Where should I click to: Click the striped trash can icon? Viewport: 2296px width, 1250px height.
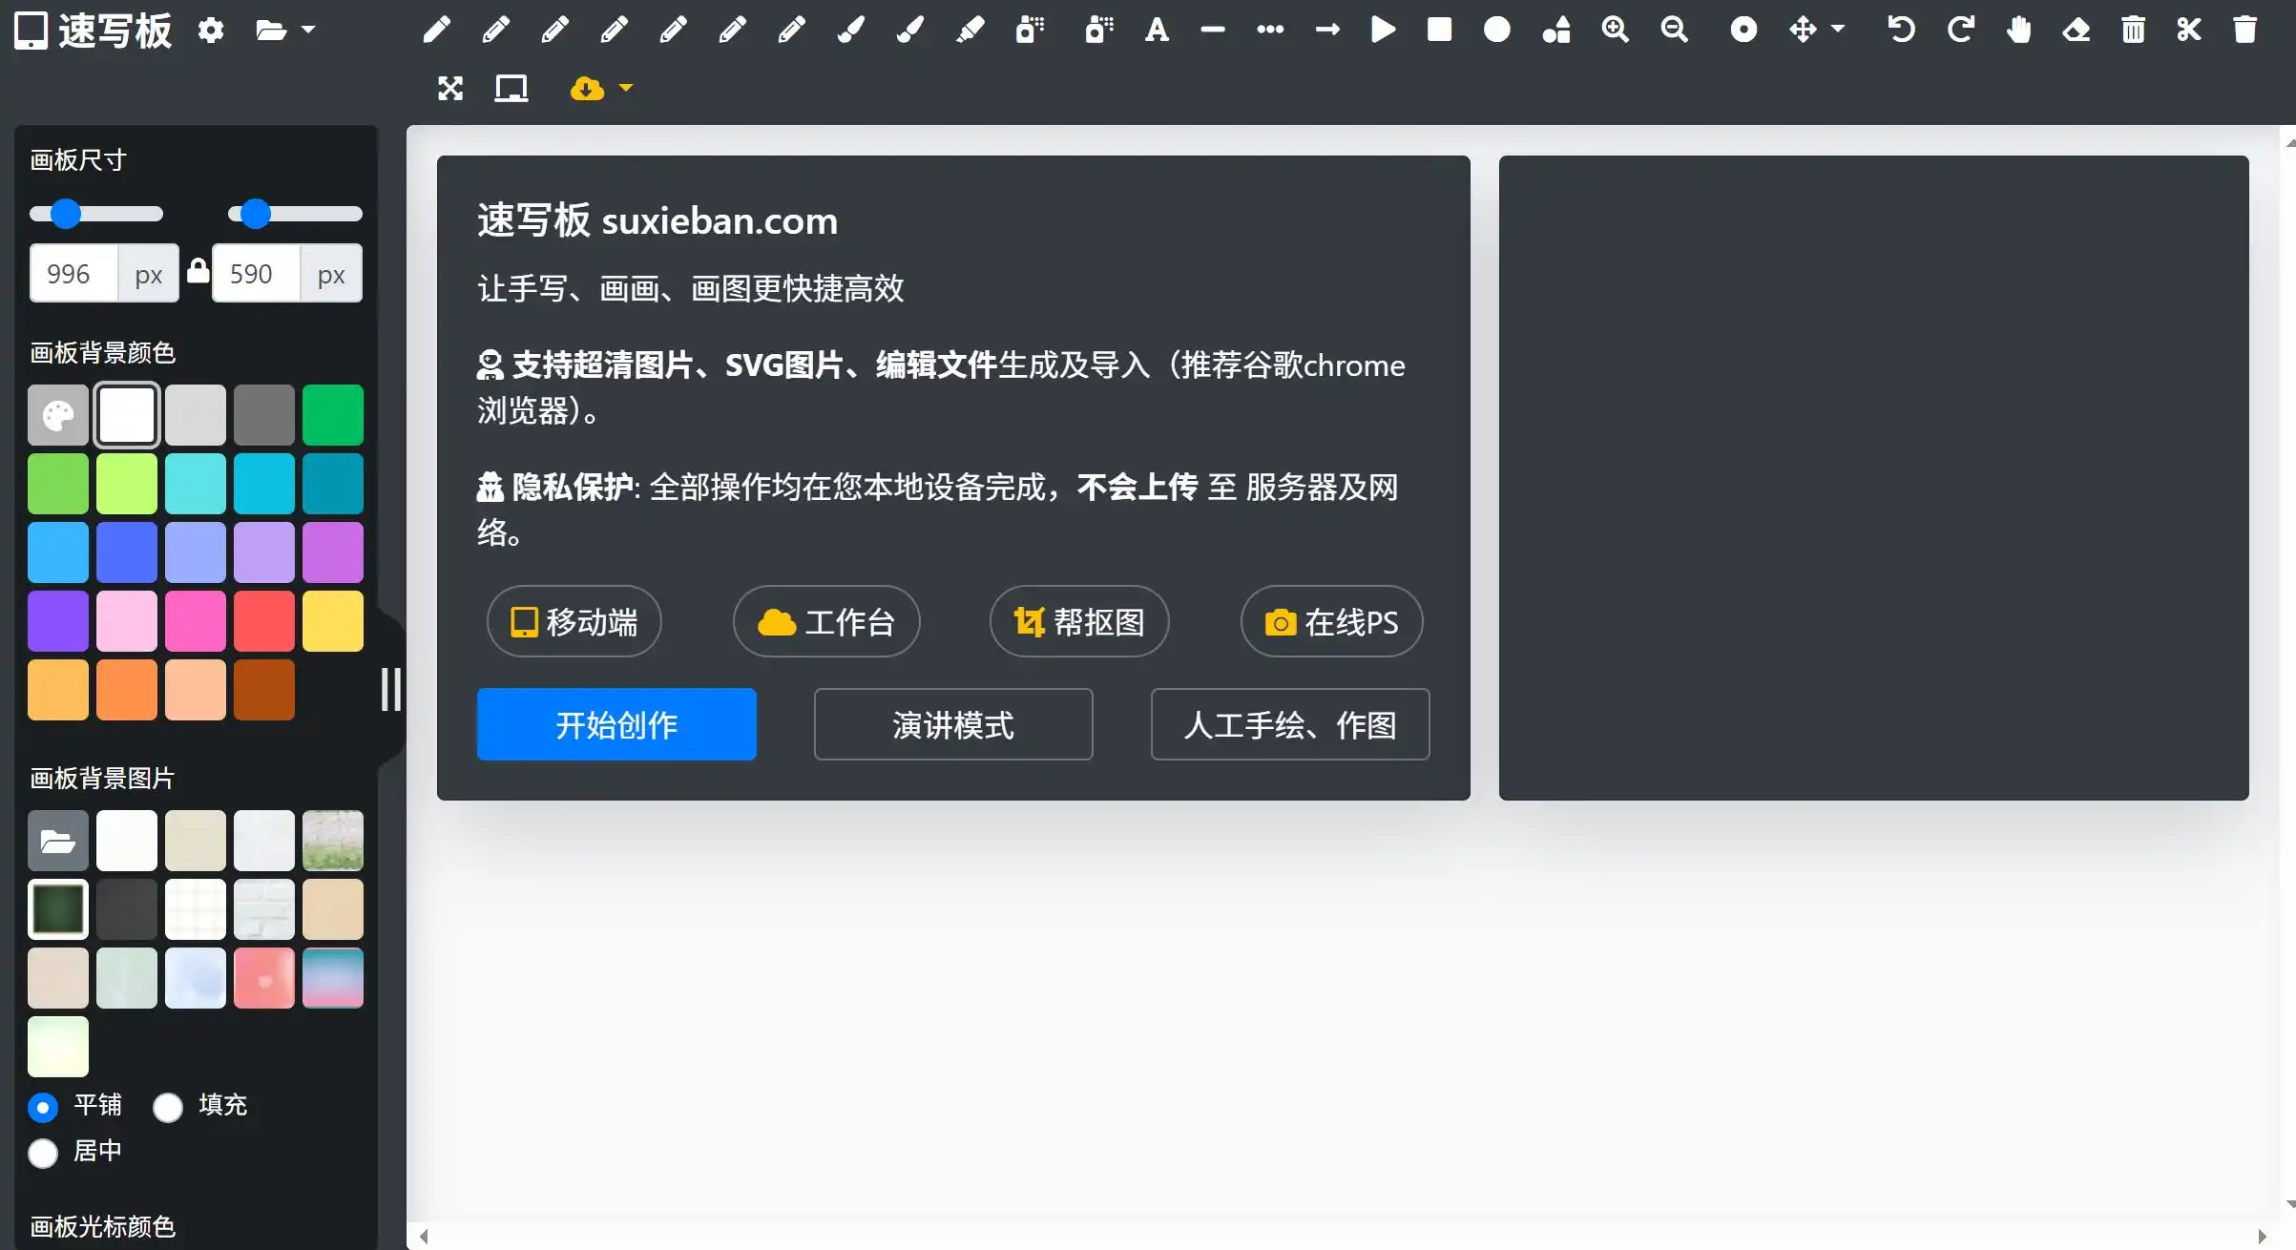(x=2133, y=30)
